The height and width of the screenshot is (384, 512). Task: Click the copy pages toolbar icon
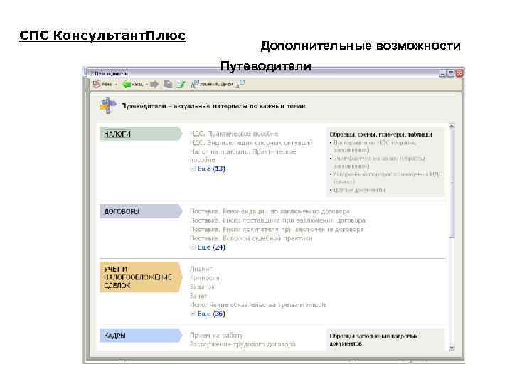pos(168,85)
